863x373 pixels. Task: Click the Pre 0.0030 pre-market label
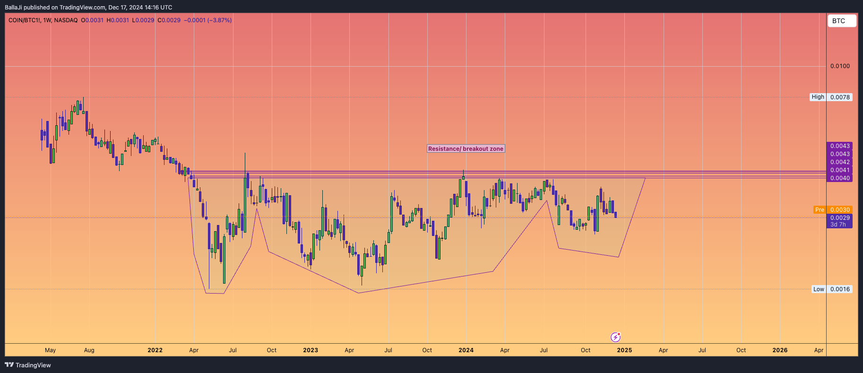tap(833, 209)
